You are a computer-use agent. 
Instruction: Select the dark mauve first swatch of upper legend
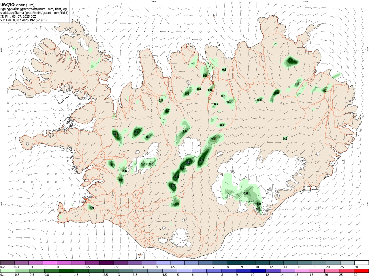7,263
